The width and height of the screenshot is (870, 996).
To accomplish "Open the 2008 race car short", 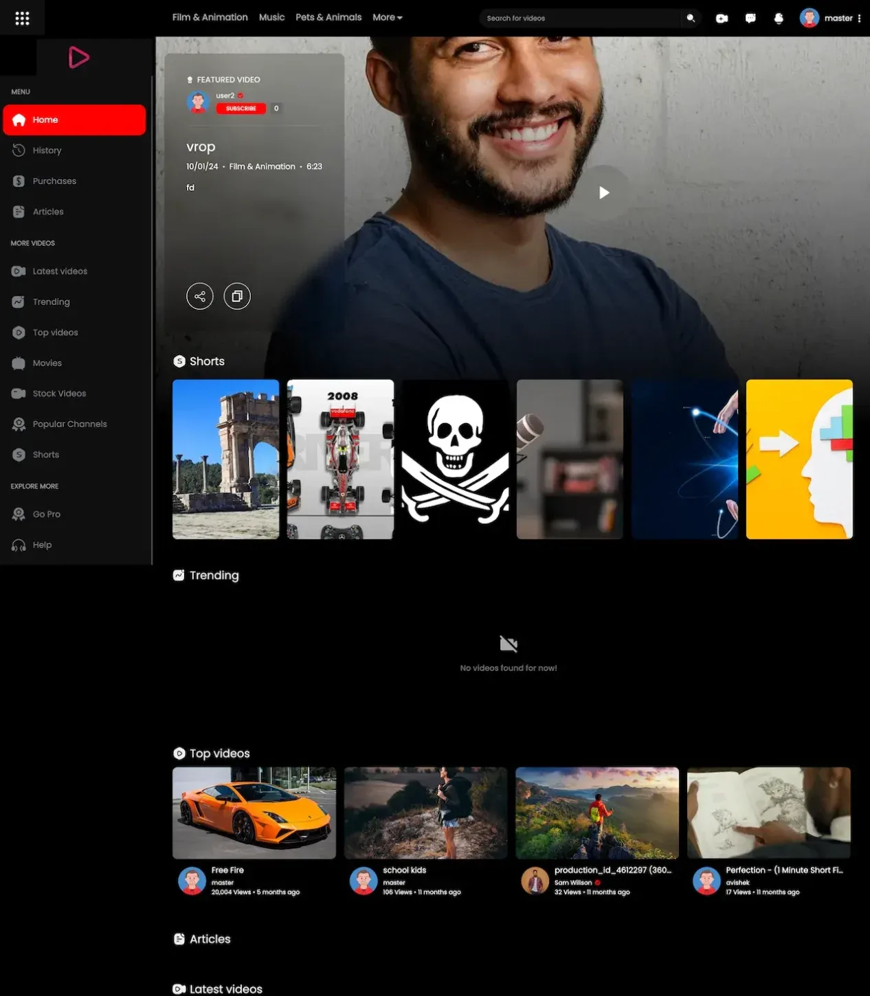I will pyautogui.click(x=340, y=459).
